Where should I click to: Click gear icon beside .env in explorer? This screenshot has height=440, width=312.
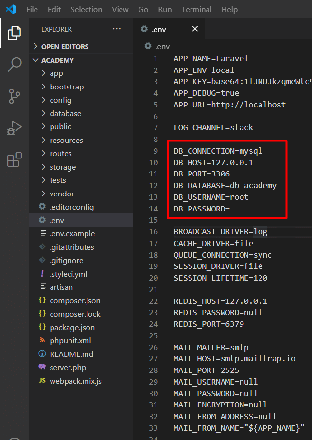[x=42, y=220]
